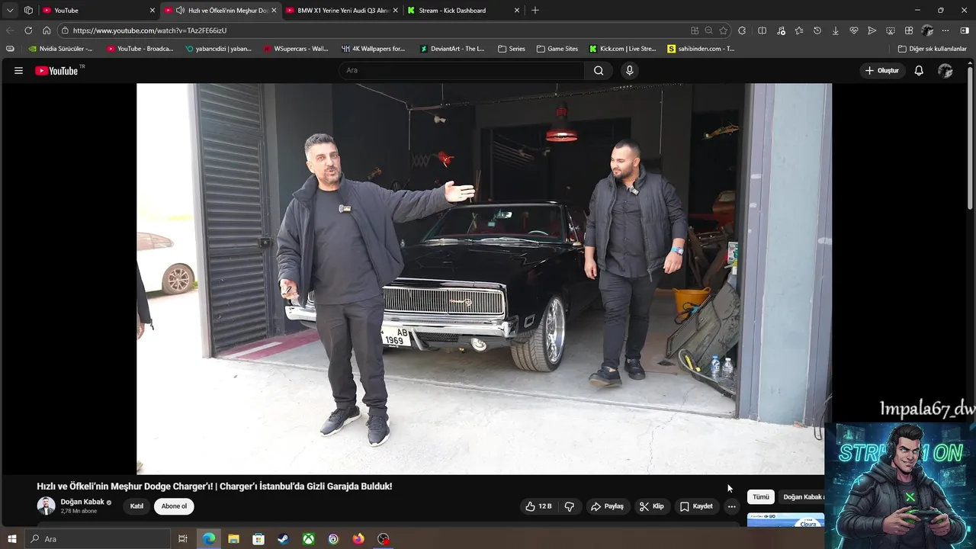Click the address bar URL

[149, 30]
